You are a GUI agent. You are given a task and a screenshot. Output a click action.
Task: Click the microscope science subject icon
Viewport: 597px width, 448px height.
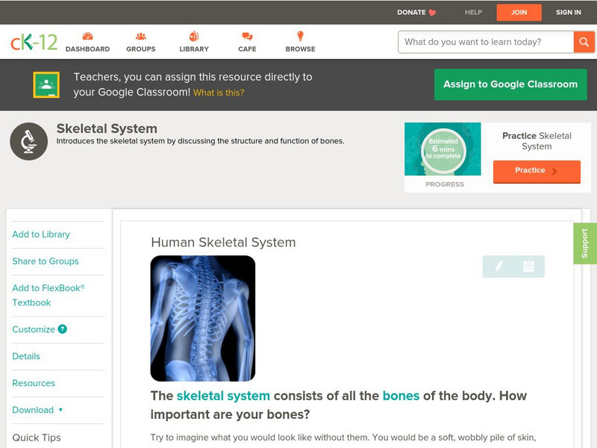click(x=29, y=141)
